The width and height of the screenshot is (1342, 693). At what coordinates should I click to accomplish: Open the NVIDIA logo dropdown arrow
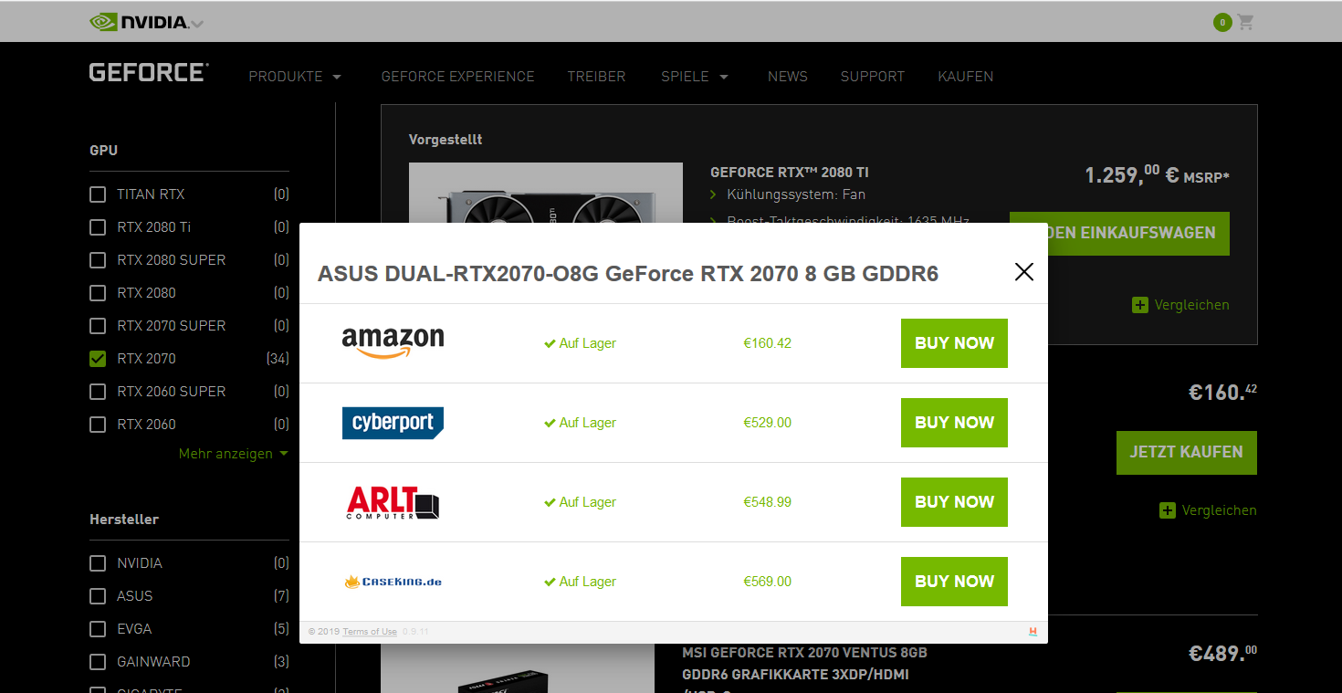coord(197,24)
